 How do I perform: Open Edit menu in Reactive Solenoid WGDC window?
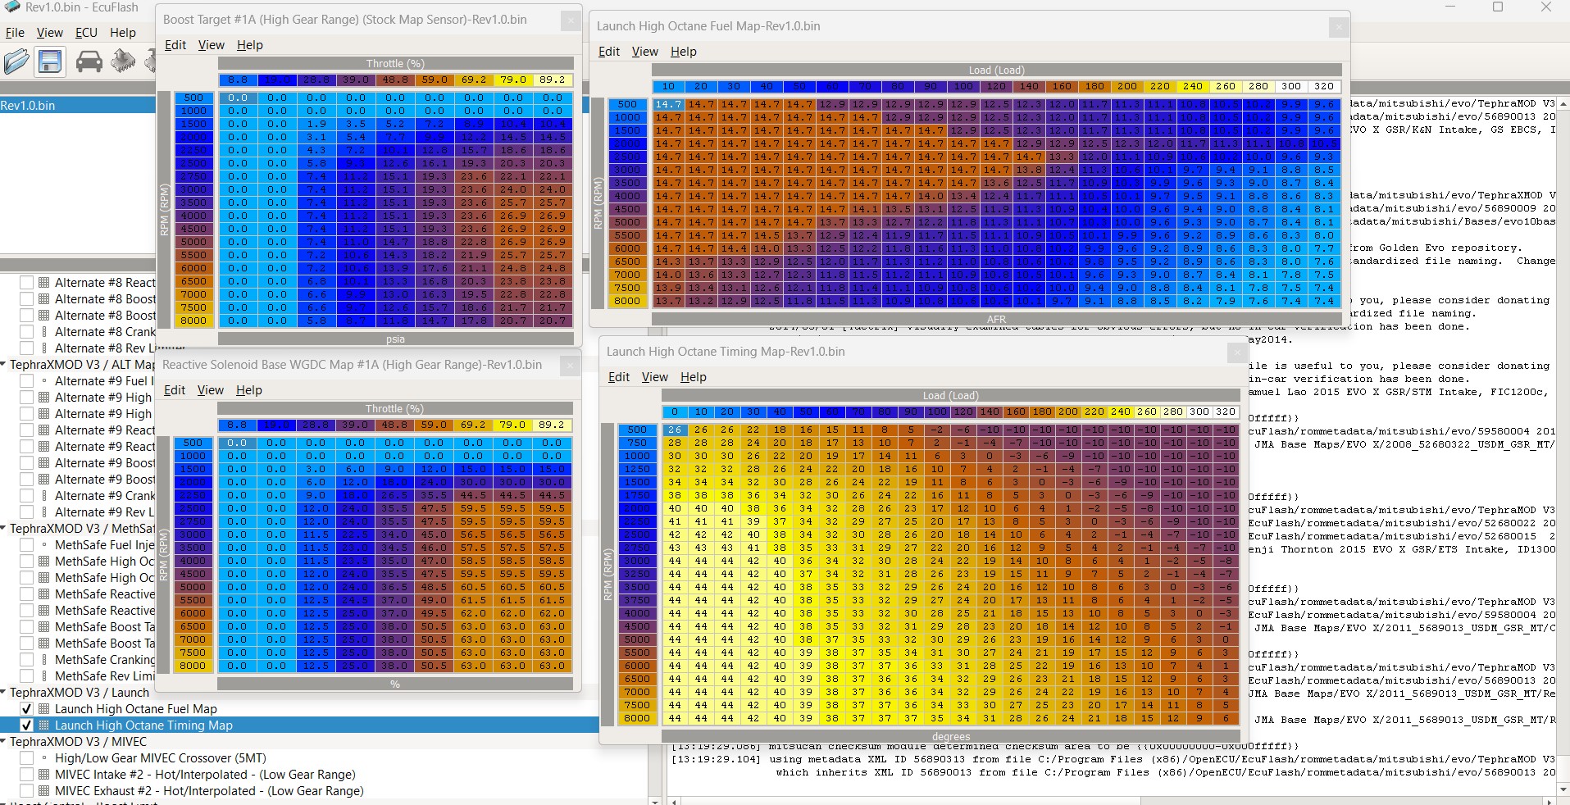175,390
